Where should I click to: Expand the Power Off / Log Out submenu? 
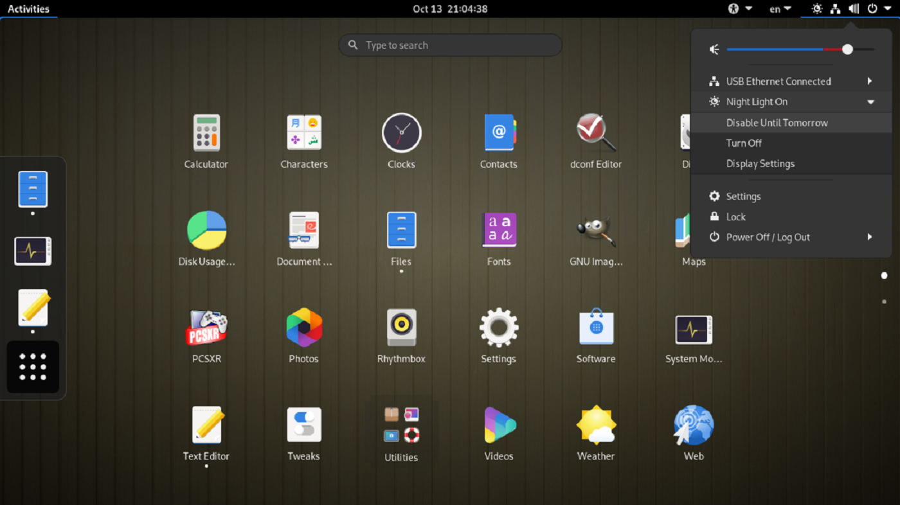(870, 236)
